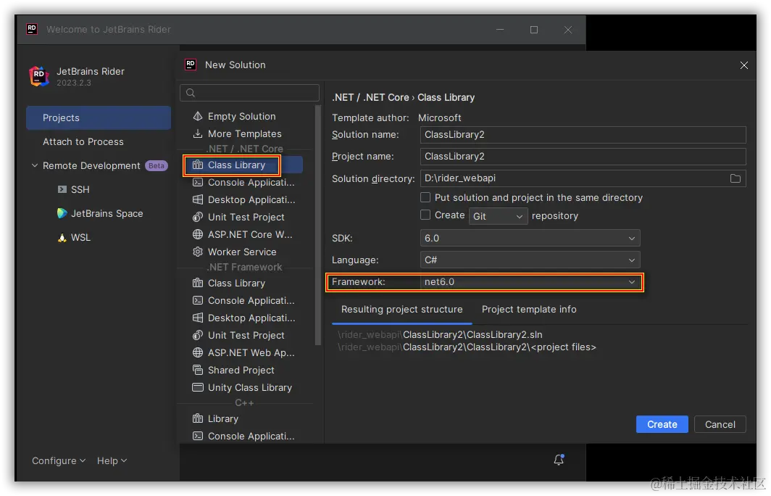The height and width of the screenshot is (496, 771).
Task: Click the template list scrollbar
Action: [318, 224]
